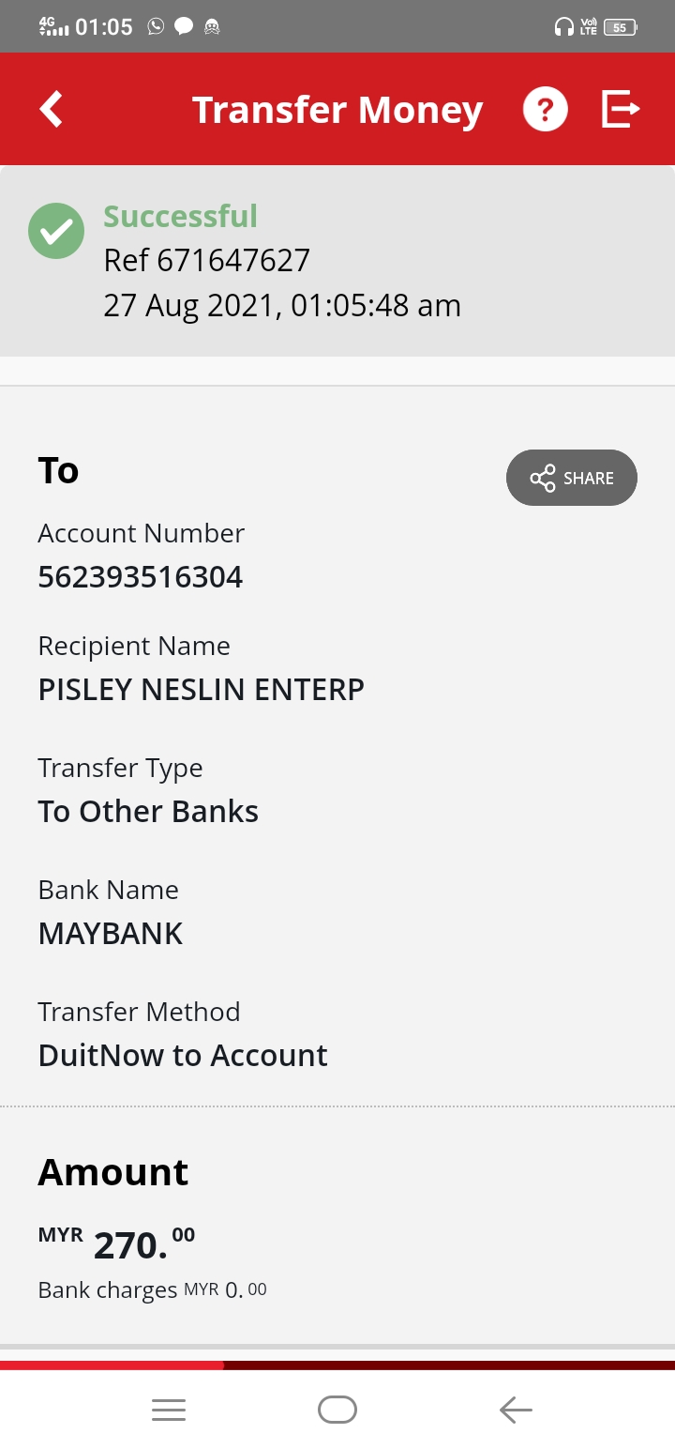Tap the Transfer Money title

tap(337, 110)
